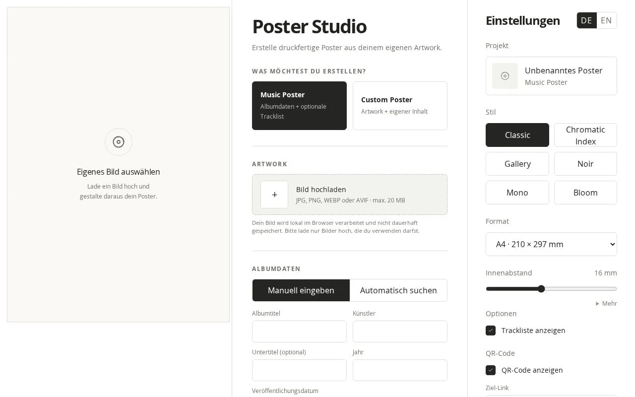The width and height of the screenshot is (635, 397).
Task: Toggle the QR-Code anzeigen checkbox
Action: [491, 370]
